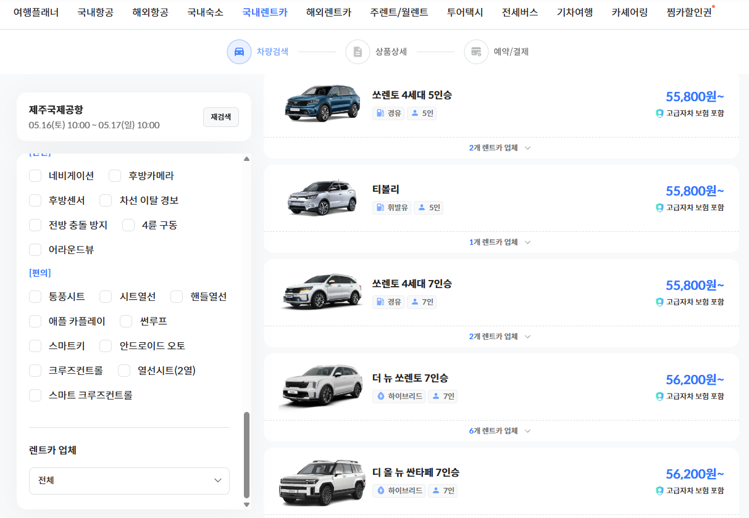Viewport: 749px width, 518px height.
Task: Expand 1개 렌트카 업체 under 티볼리
Action: tap(500, 242)
